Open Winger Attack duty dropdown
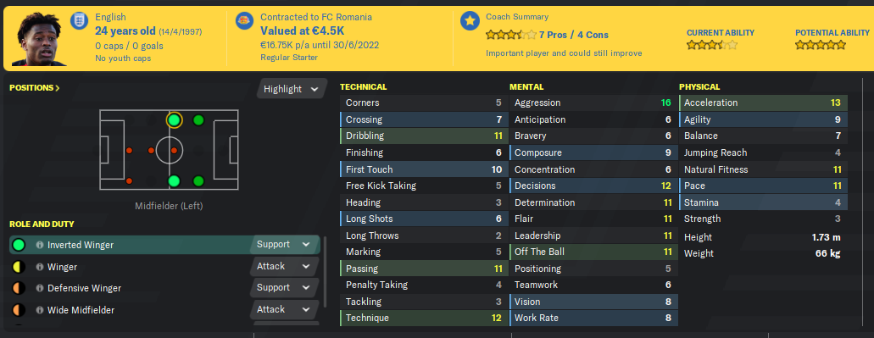This screenshot has width=874, height=338. tap(281, 267)
